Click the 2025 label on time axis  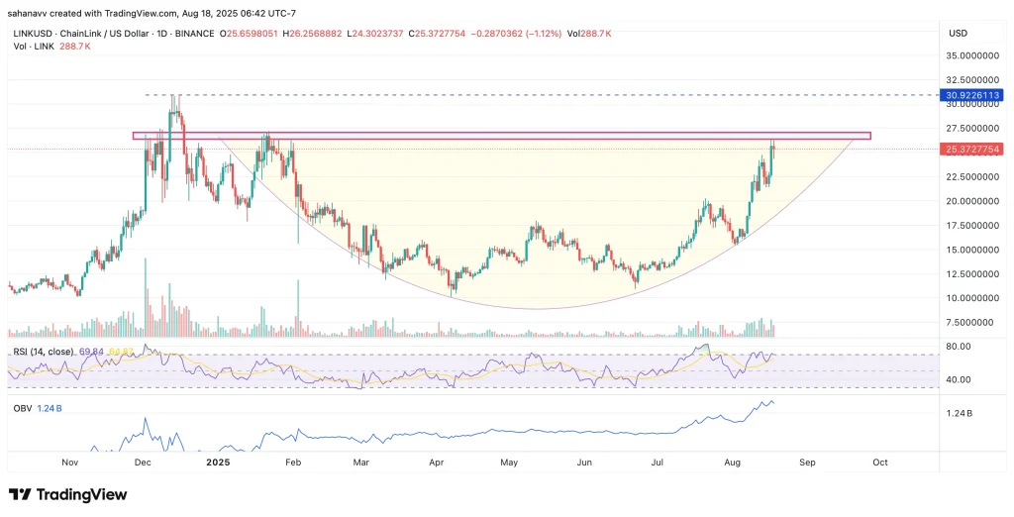[x=218, y=463]
